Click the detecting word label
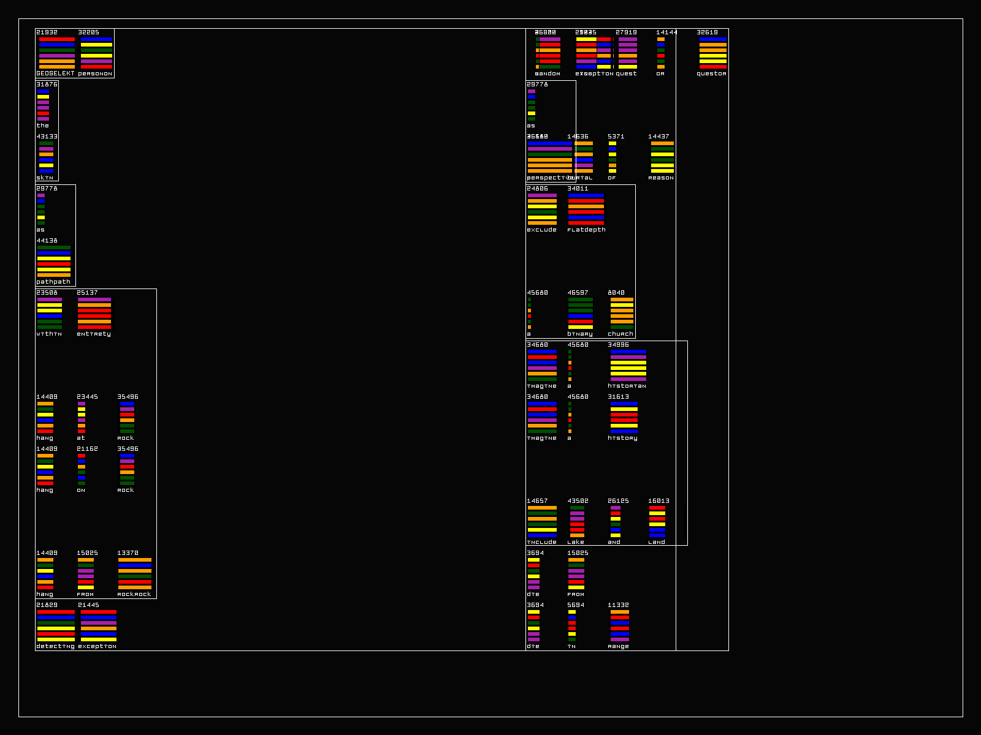Viewport: 981px width, 735px height. pos(55,646)
